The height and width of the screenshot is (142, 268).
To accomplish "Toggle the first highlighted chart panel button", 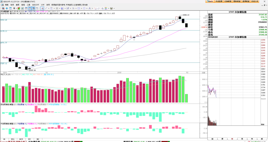I will point(30,8).
